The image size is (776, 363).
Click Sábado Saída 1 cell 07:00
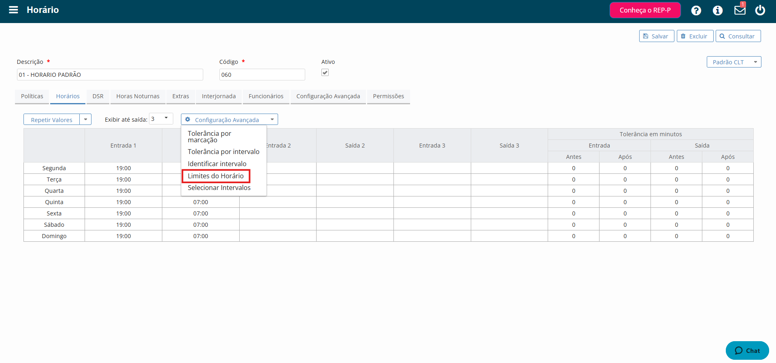(201, 225)
